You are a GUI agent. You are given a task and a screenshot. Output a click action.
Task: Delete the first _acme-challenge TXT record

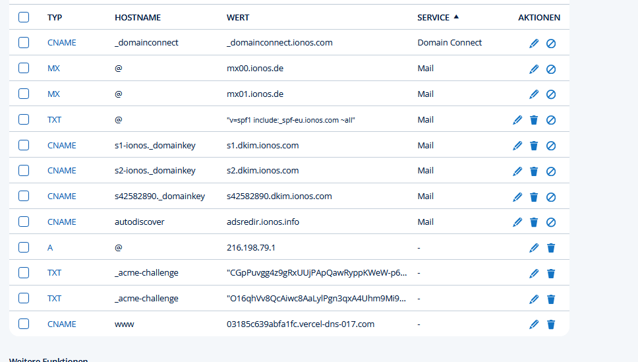[x=551, y=273]
